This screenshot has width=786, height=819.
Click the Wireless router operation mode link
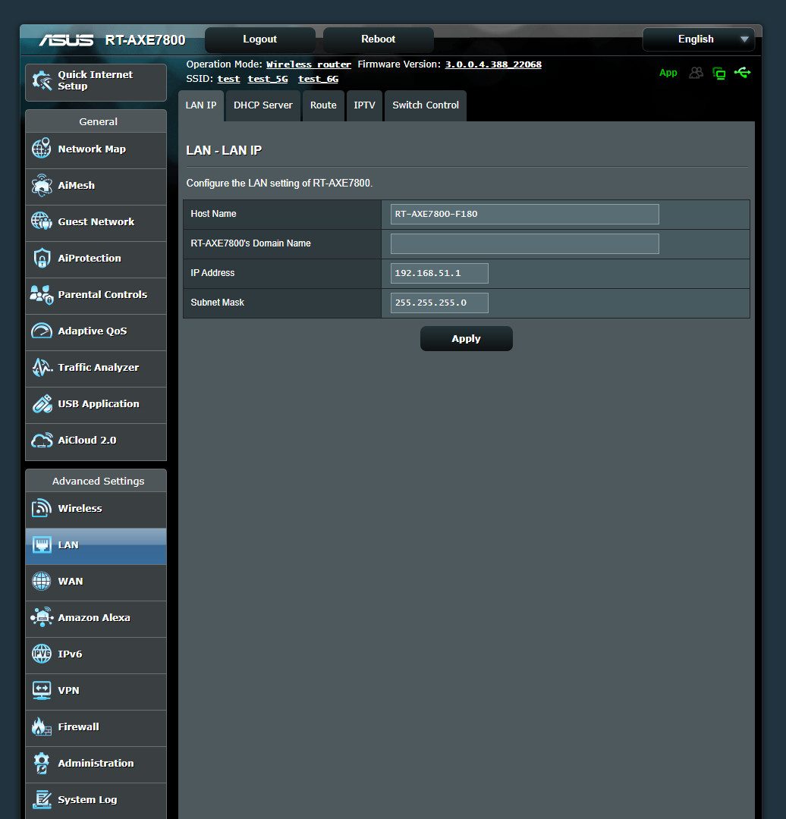[308, 64]
